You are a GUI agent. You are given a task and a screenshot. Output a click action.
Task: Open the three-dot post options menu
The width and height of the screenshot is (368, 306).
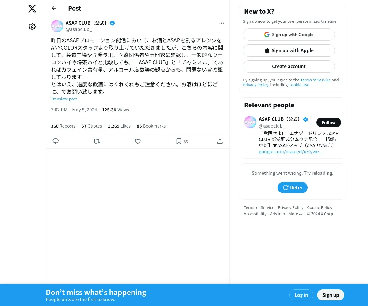click(221, 23)
